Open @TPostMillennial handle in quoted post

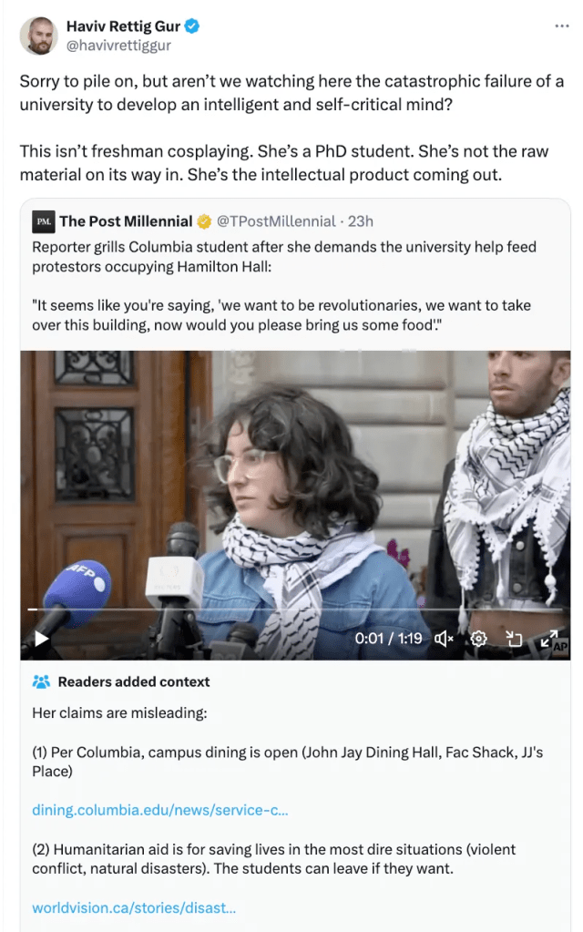[276, 221]
